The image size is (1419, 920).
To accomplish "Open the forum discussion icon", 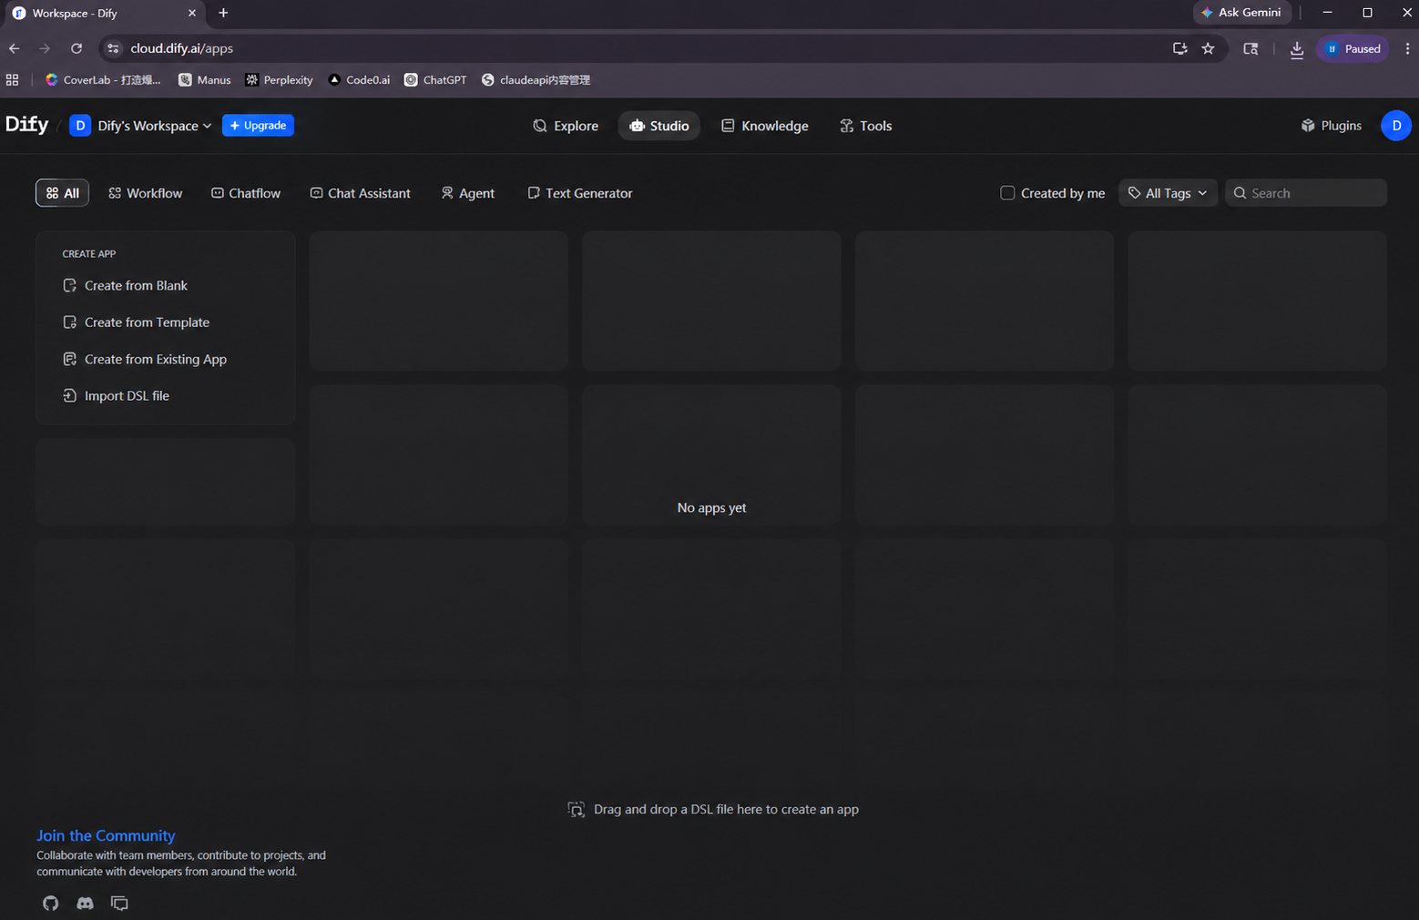I will pos(119,903).
